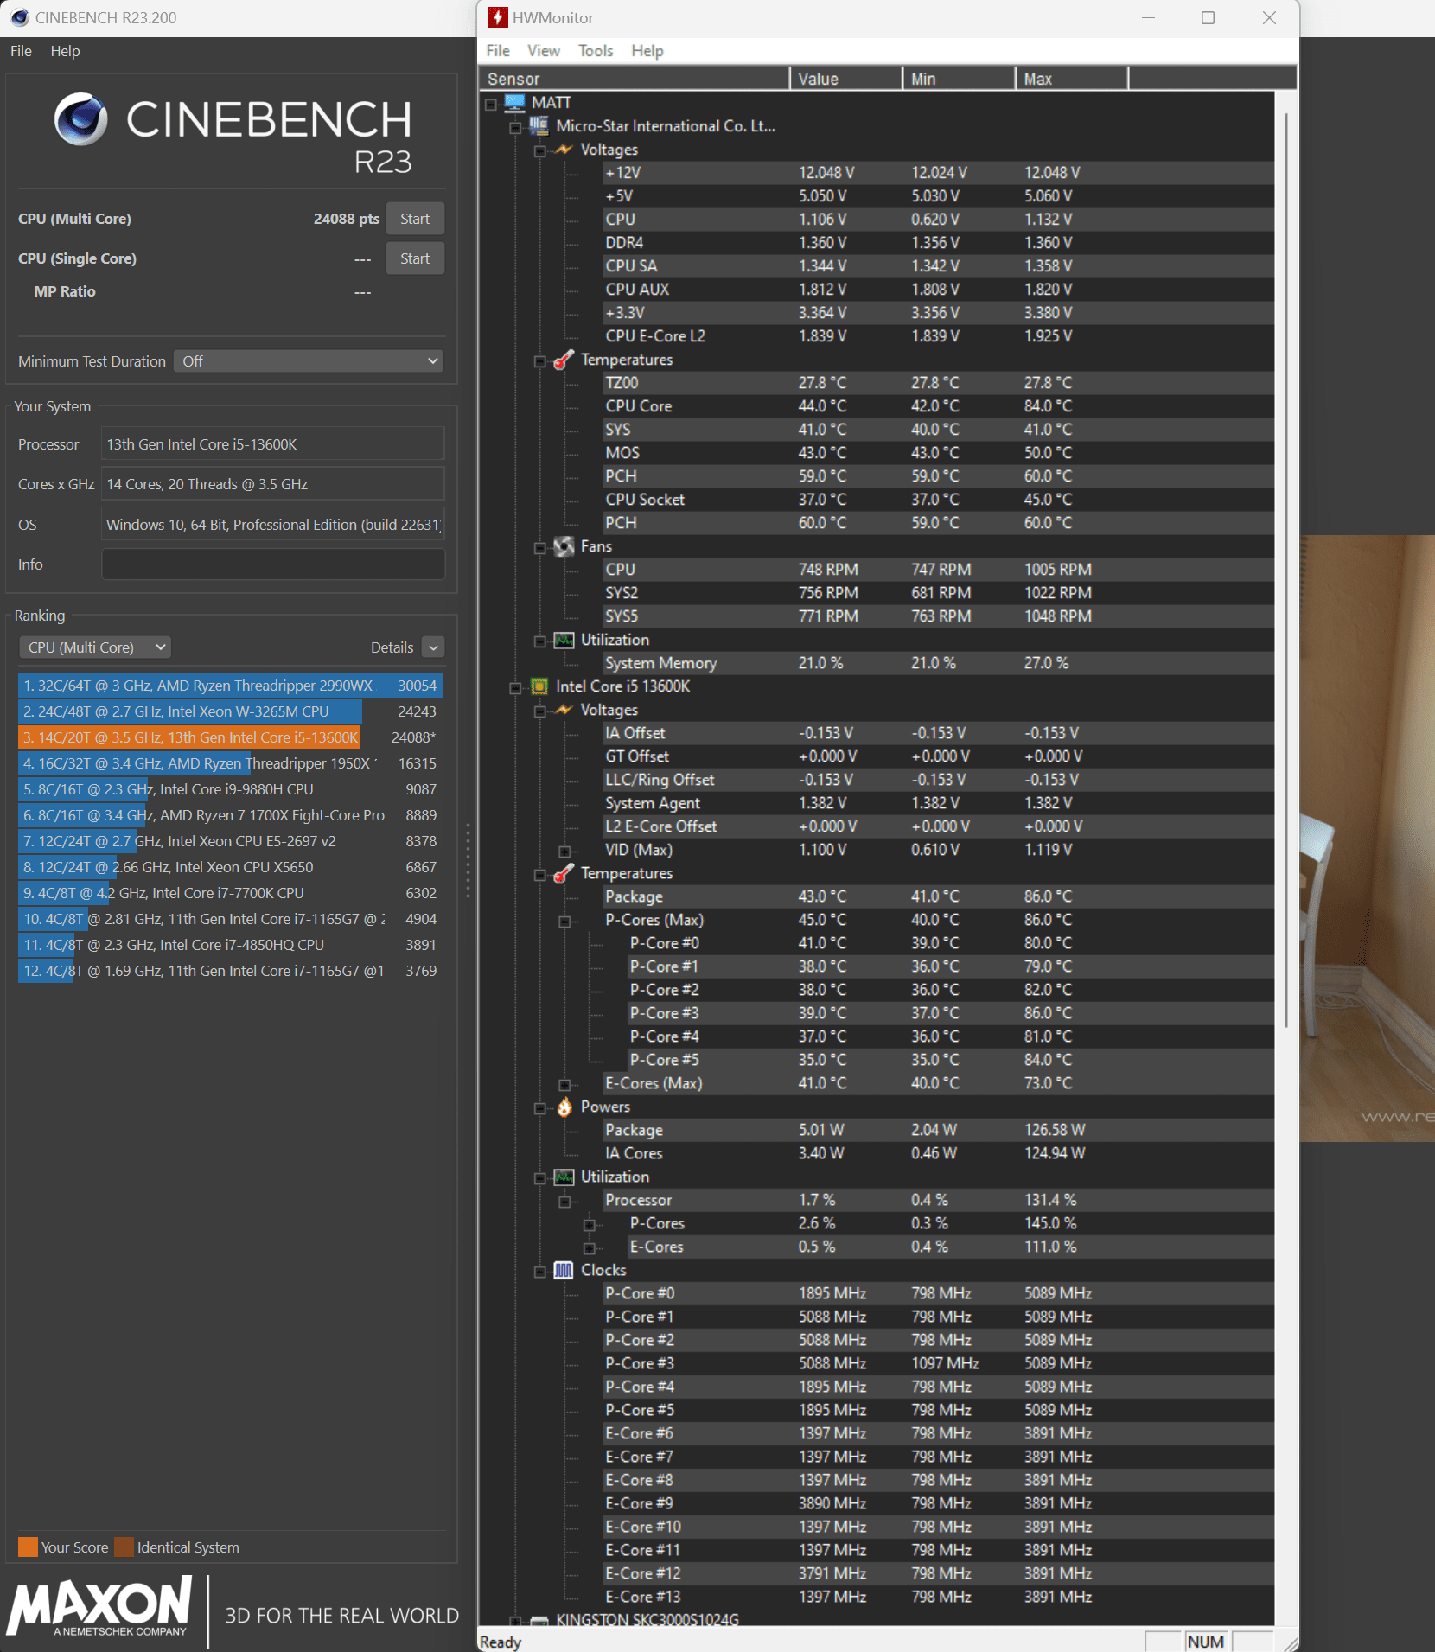This screenshot has width=1435, height=1652.
Task: Select the Package power row
Action: 938,1130
